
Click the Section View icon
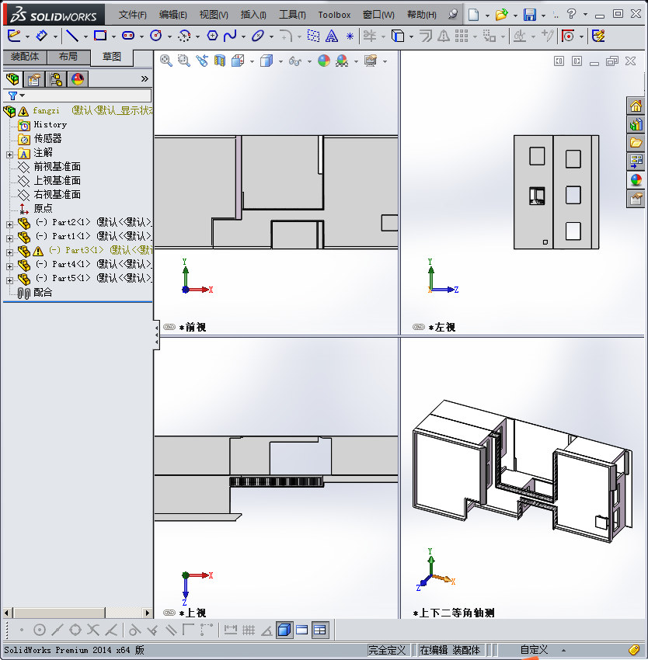click(220, 61)
